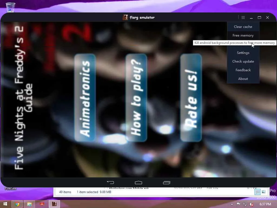The image size is (277, 208).
Task: Click the 49 items status text
Action: (x=65, y=192)
